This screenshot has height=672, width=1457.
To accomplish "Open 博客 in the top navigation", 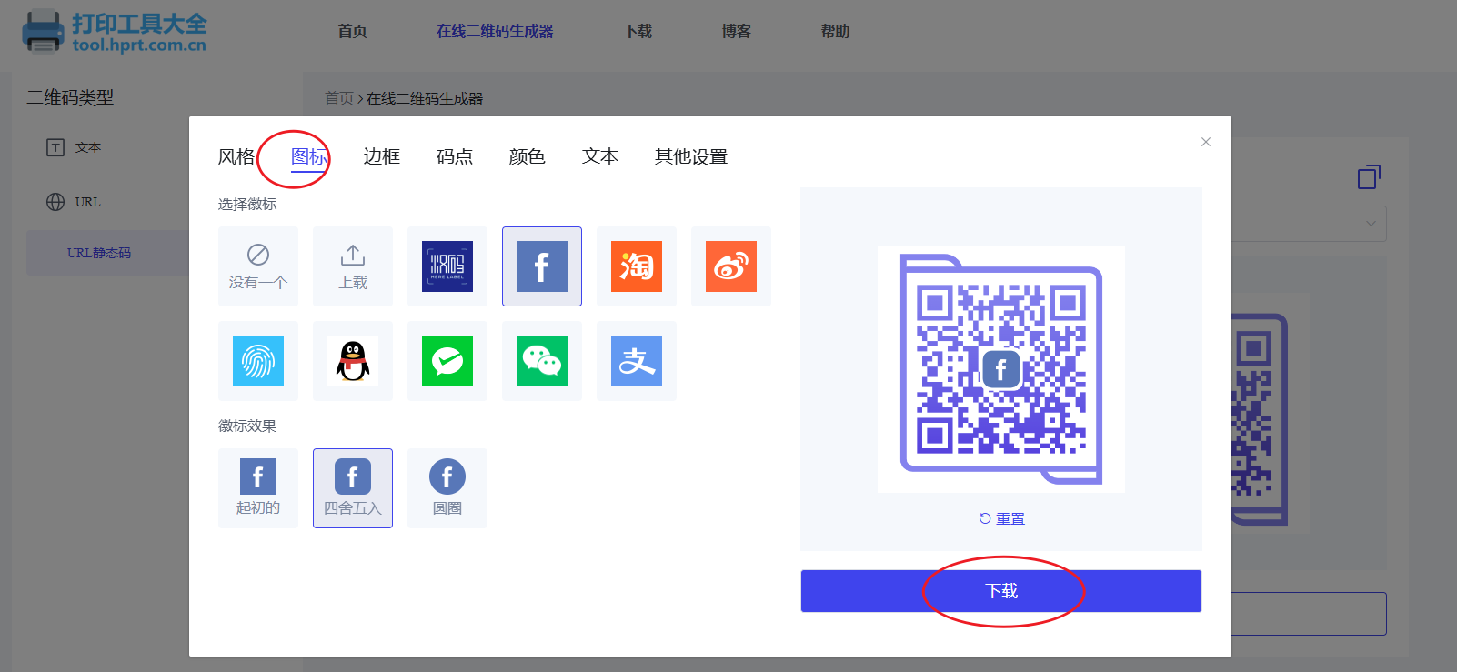I will (737, 32).
